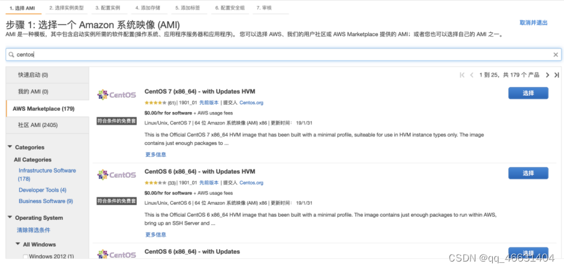
Task: Clear the search field with the X icon
Action: [x=555, y=55]
